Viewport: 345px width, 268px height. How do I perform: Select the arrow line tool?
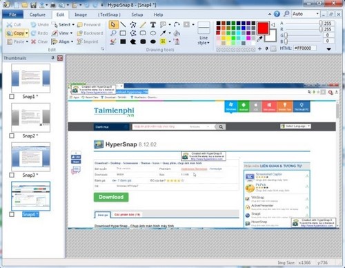pos(163,33)
